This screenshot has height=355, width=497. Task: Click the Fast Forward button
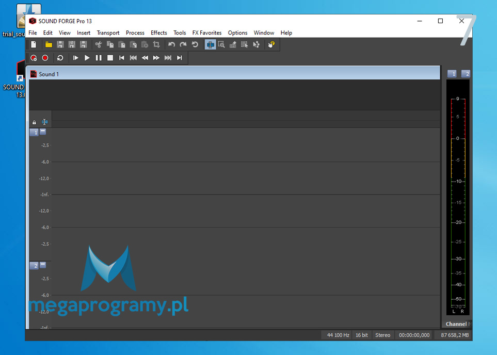pos(156,58)
